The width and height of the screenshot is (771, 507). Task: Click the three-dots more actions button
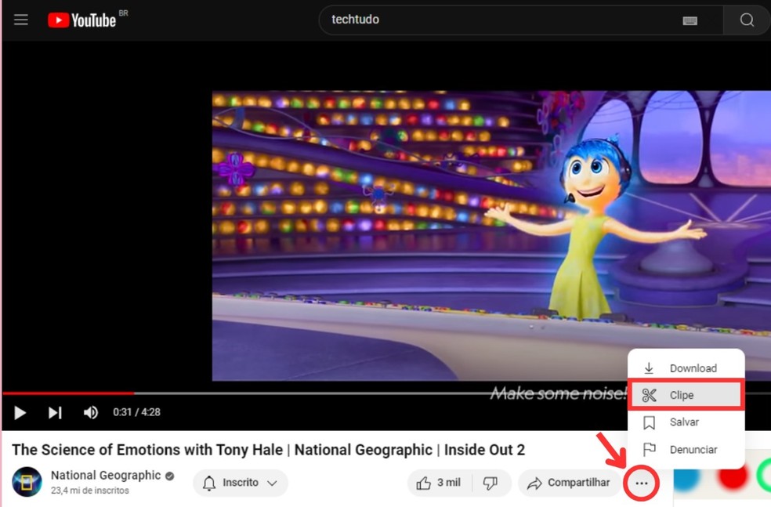point(641,483)
